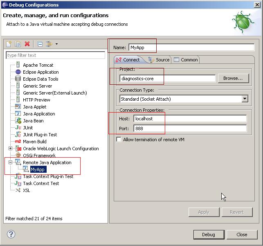
Task: Click the filter launch configurations icon
Action: pos(49,44)
